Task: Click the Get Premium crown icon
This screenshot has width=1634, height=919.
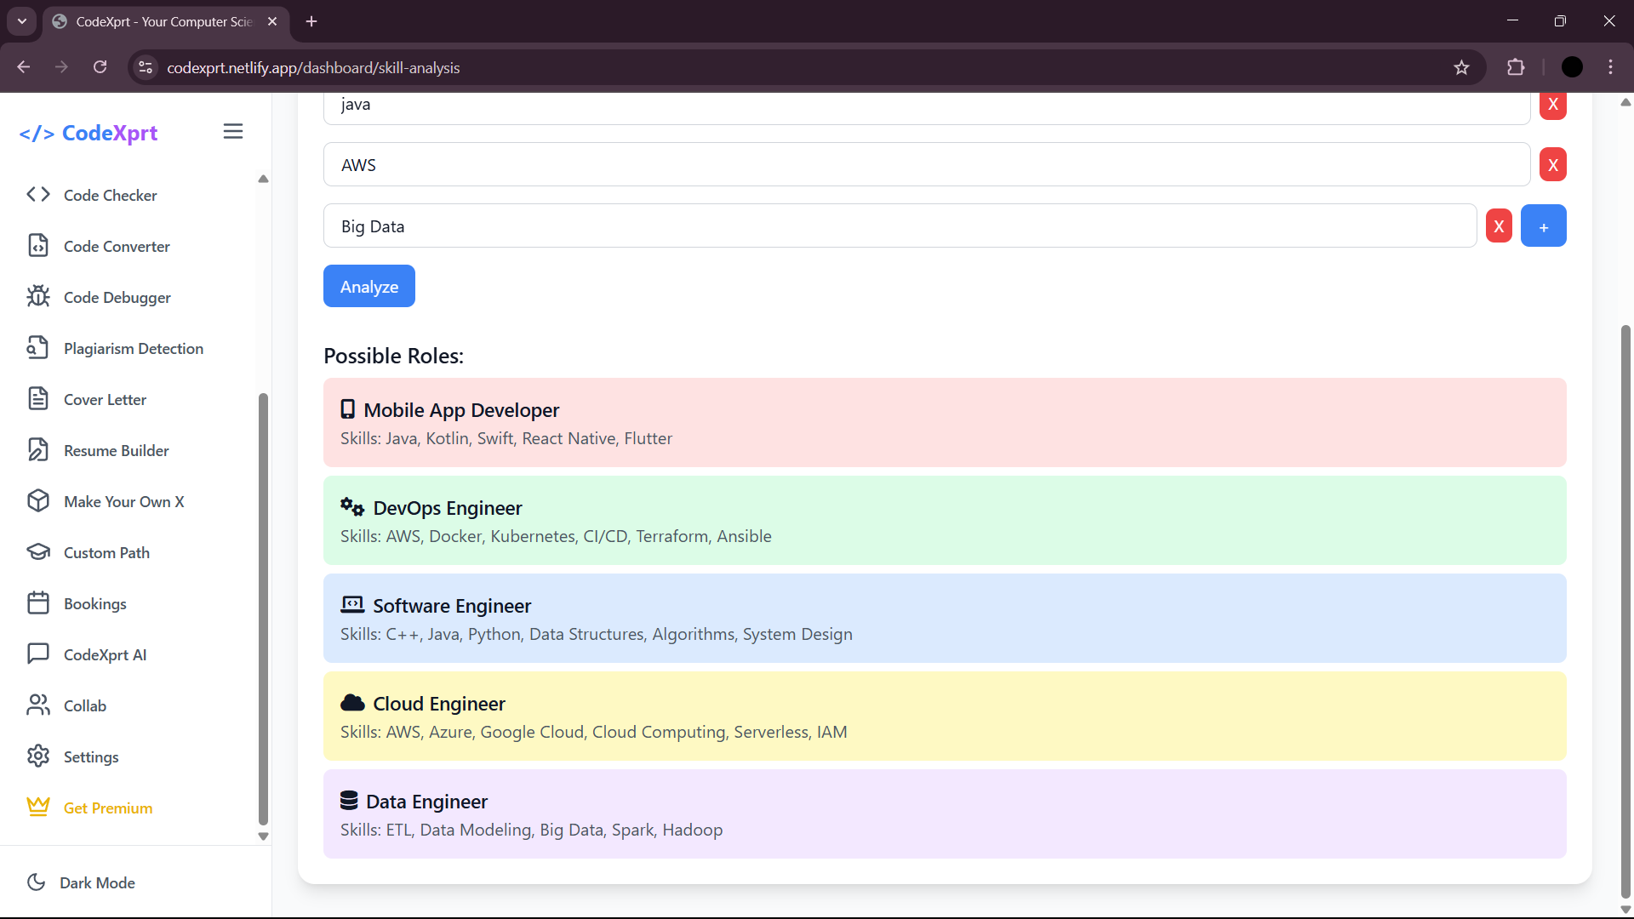Action: 38,808
